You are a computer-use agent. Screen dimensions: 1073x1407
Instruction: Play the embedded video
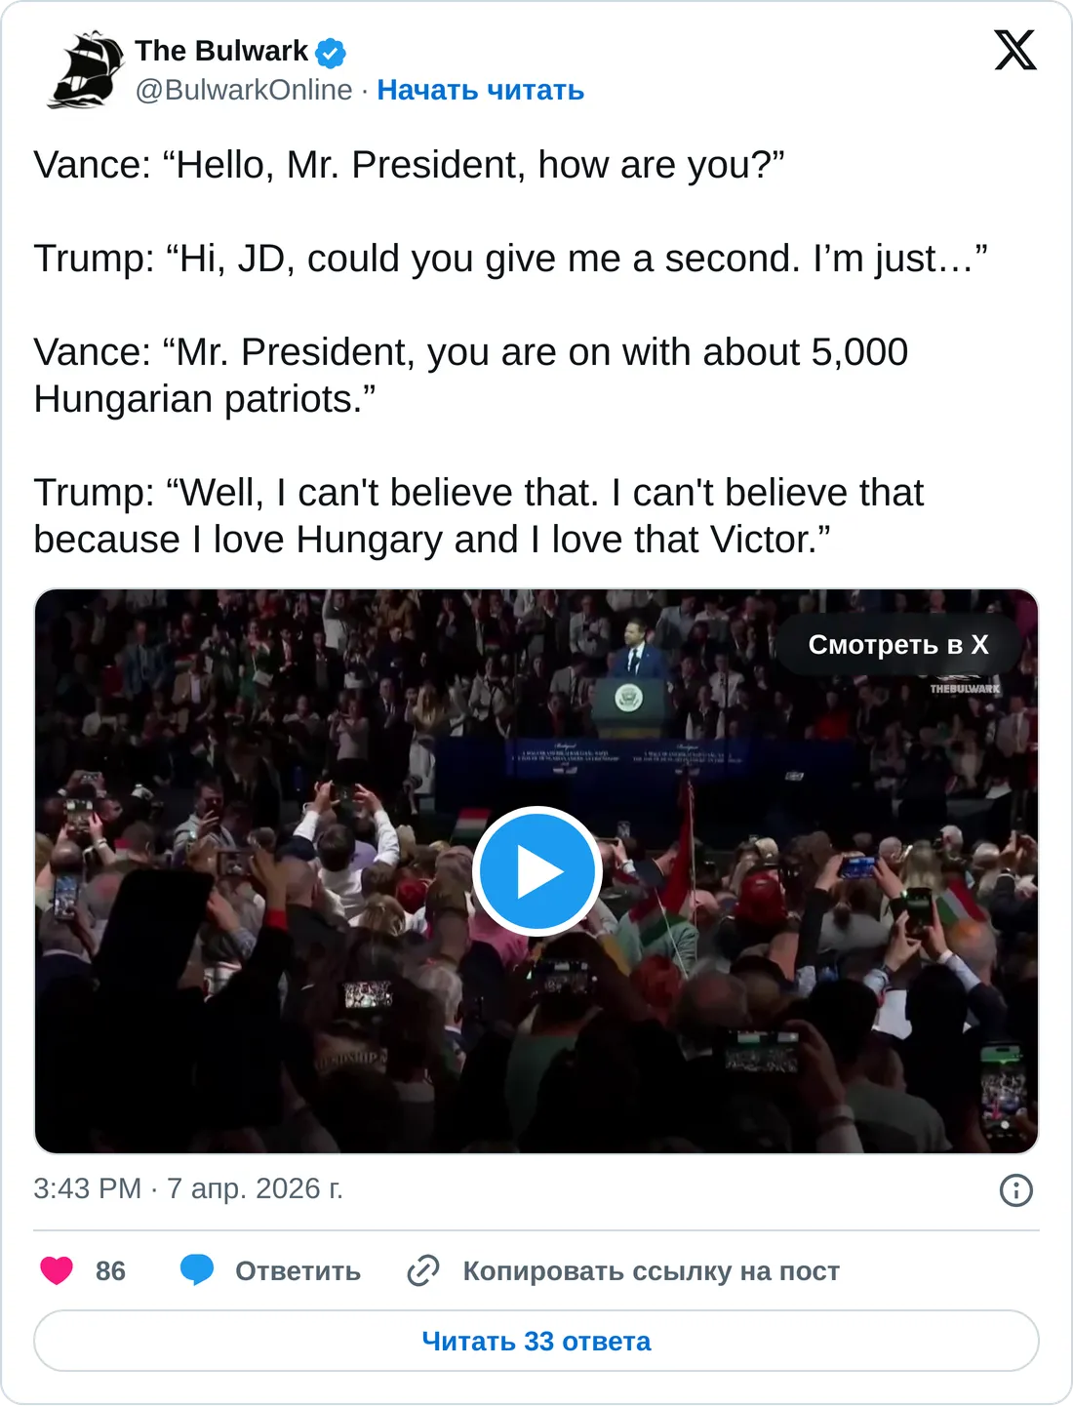pyautogui.click(x=536, y=871)
